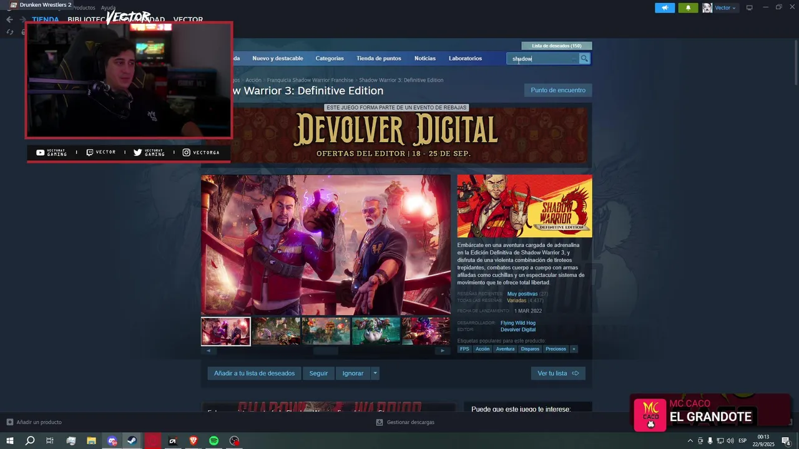
Task: Open Devolver Digital publisher link
Action: [518, 329]
